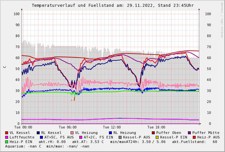The image size is (225, 152).
Task: Click the 'Tue 18:00' time axis label
Action: pos(156,127)
